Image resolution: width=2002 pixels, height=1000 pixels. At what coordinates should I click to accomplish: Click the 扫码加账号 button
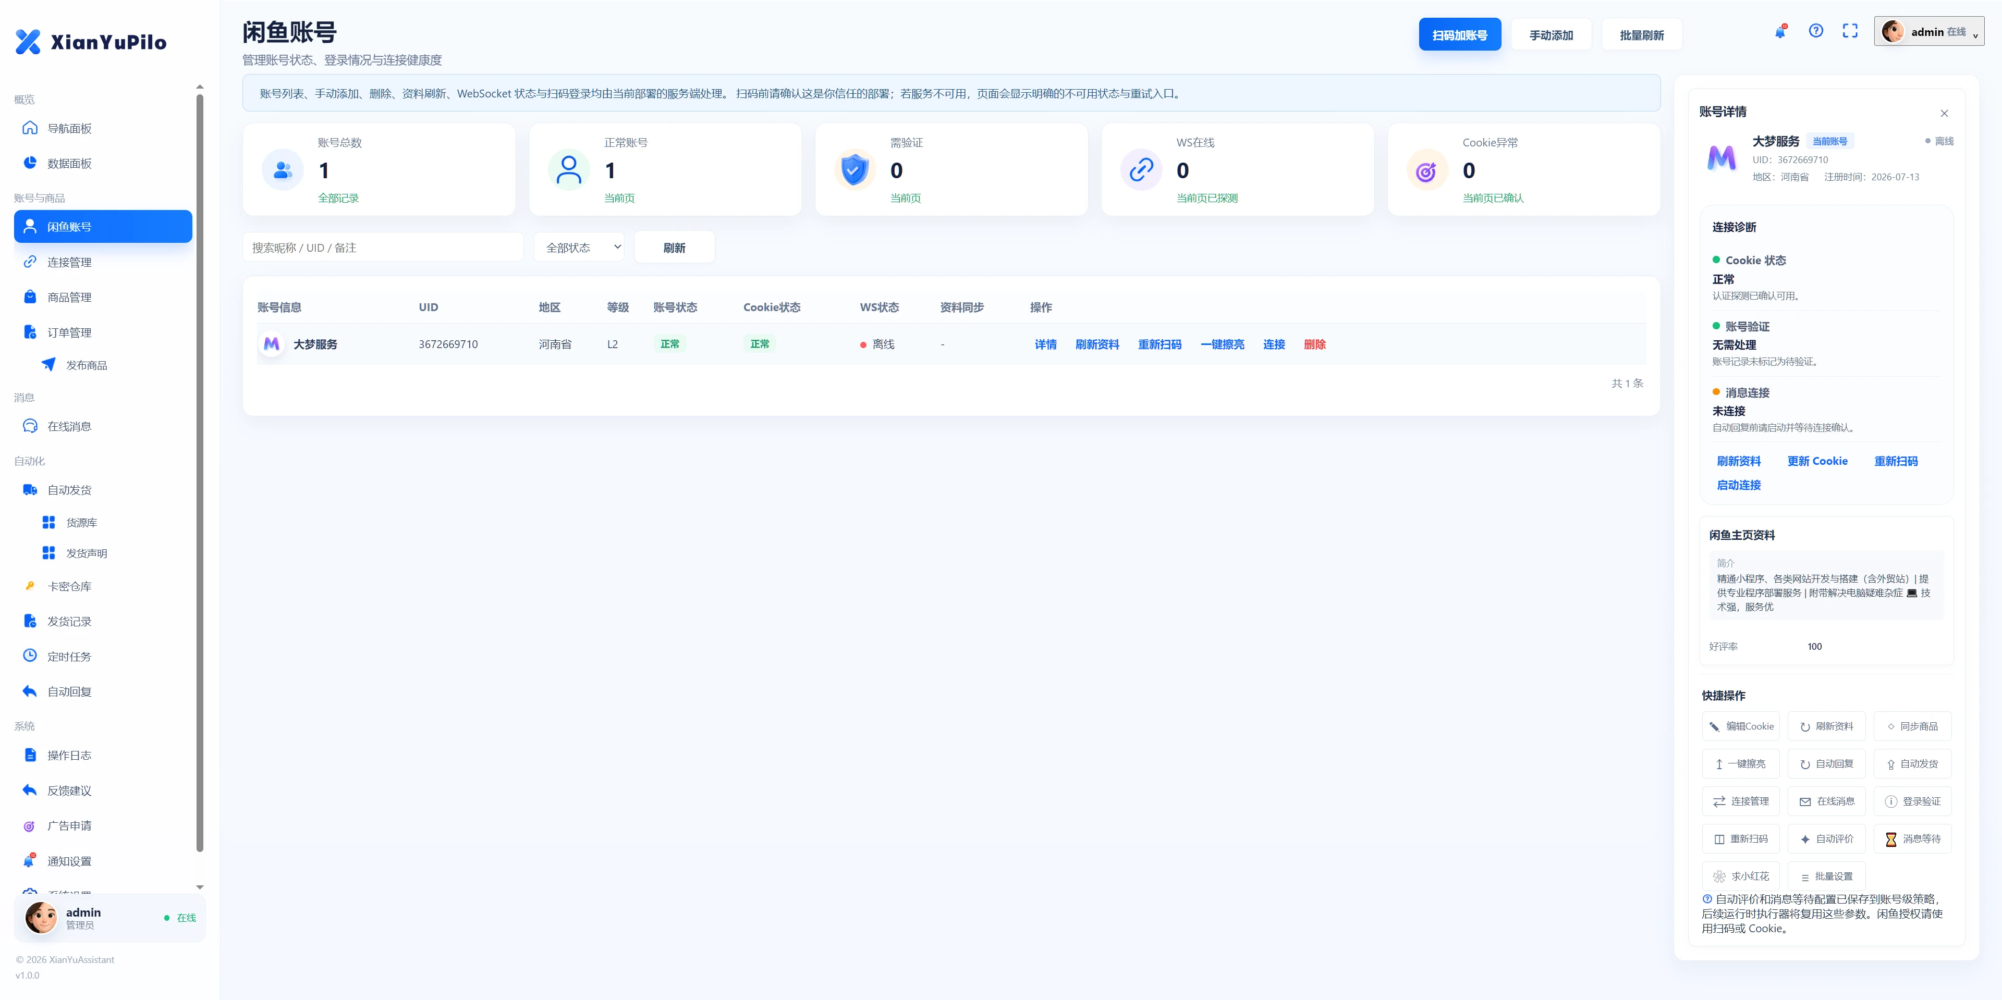click(1460, 35)
